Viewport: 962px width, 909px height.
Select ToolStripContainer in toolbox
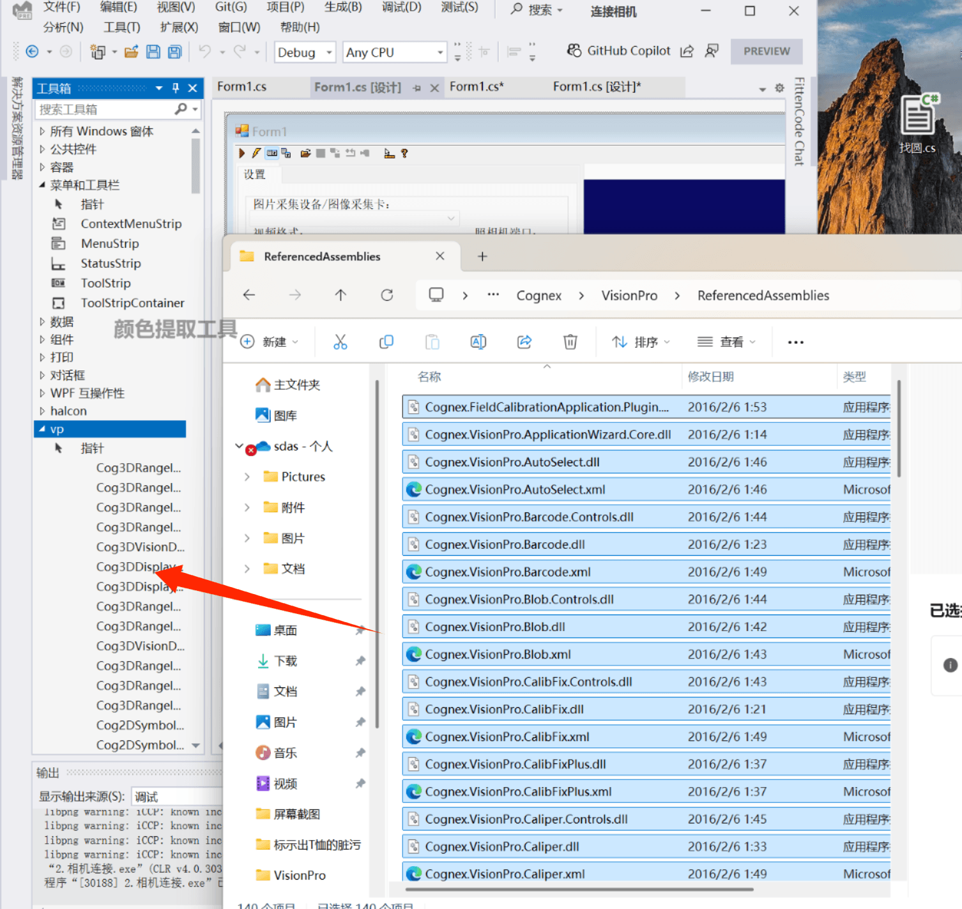tap(132, 303)
